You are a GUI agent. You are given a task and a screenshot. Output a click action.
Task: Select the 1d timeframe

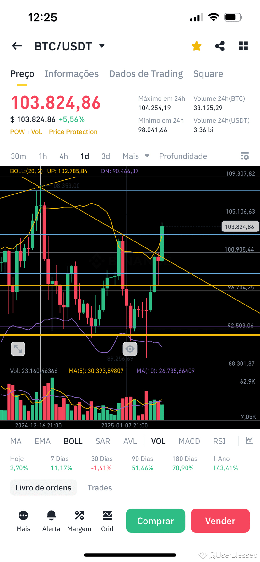[85, 156]
